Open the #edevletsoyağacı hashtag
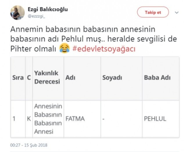The height and width of the screenshot is (152, 186). click(x=104, y=49)
